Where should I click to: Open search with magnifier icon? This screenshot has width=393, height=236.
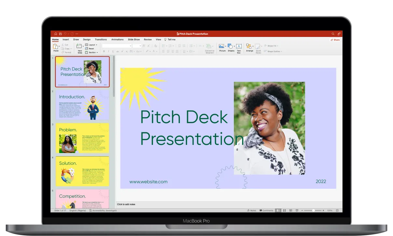(333, 34)
